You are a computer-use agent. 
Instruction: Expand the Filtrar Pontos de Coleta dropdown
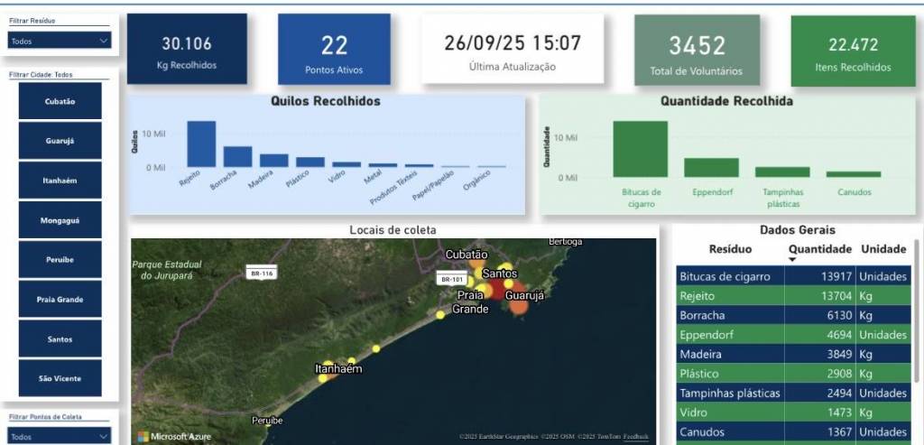coord(60,436)
